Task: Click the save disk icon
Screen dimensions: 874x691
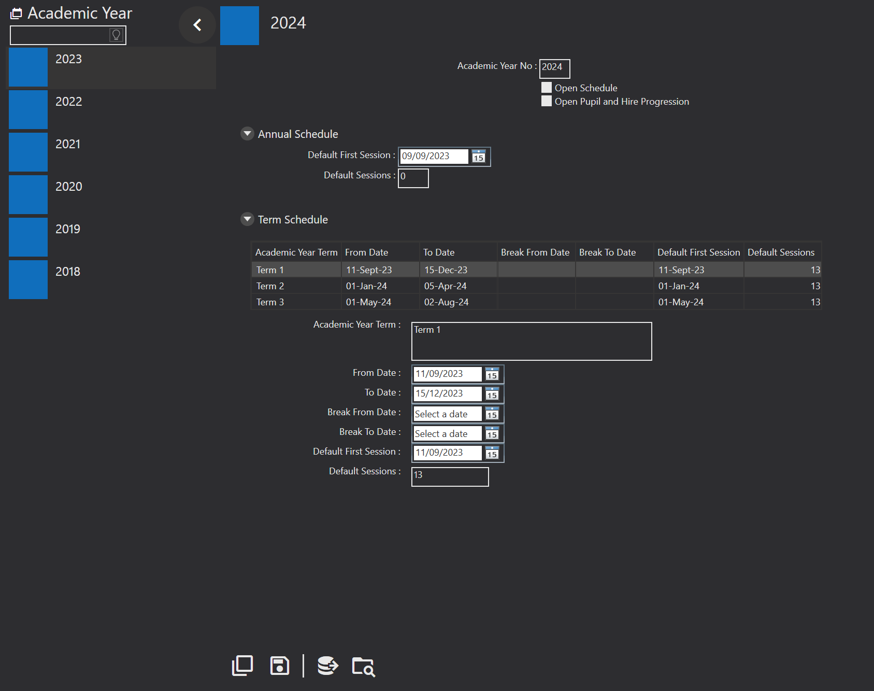Action: point(280,666)
